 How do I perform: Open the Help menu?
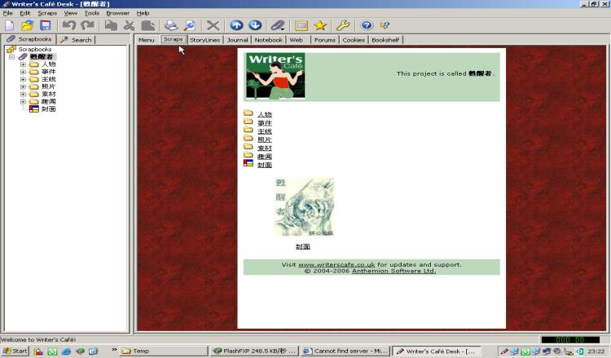(143, 13)
